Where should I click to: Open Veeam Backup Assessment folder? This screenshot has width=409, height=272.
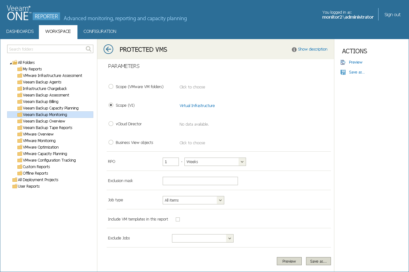pos(46,95)
